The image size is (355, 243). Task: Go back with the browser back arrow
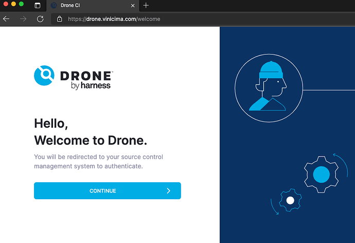pos(6,19)
